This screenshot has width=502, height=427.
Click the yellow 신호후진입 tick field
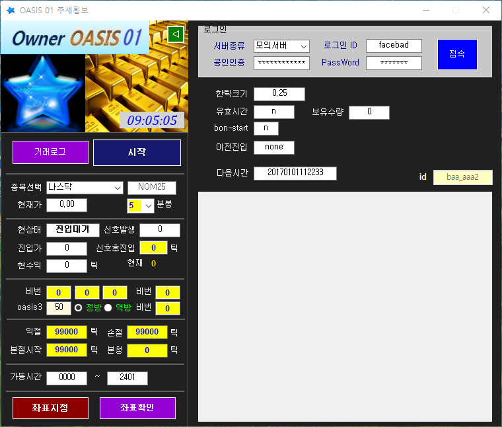pos(153,248)
